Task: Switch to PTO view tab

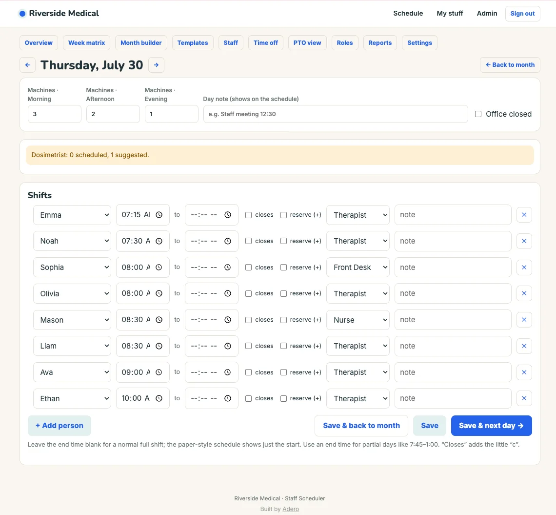Action: (307, 42)
